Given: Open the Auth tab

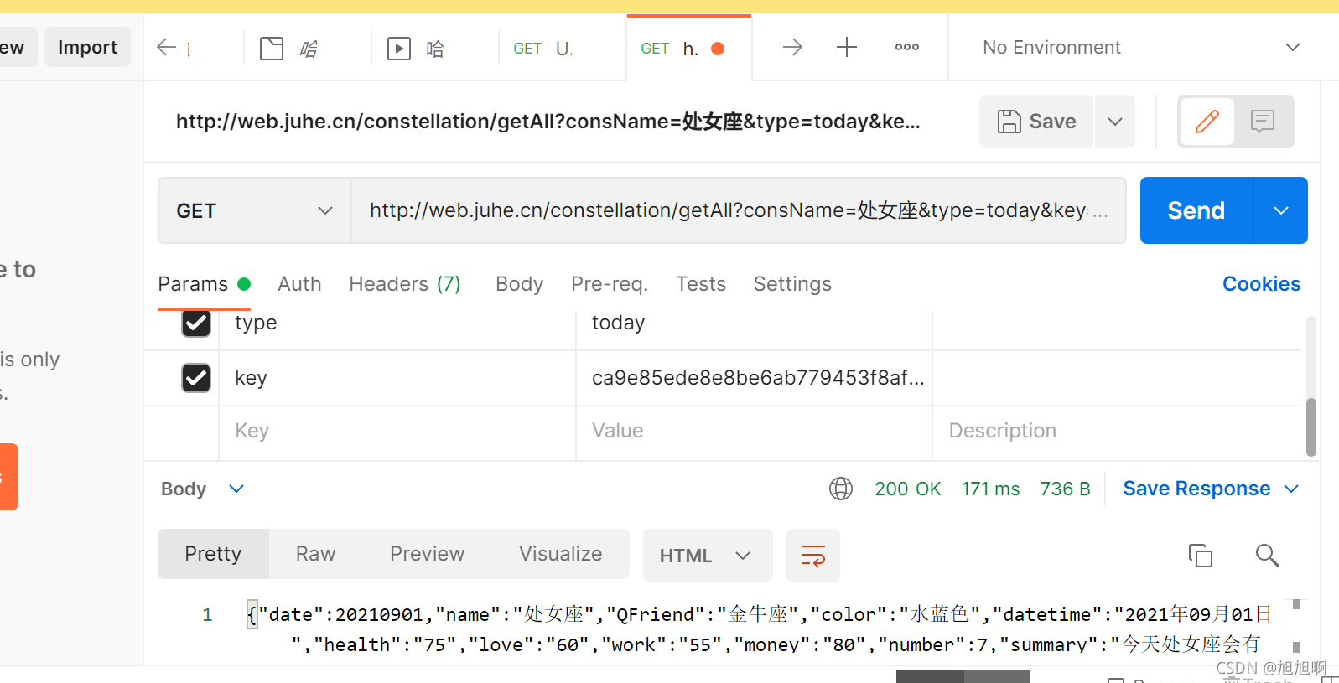Looking at the screenshot, I should [x=299, y=284].
